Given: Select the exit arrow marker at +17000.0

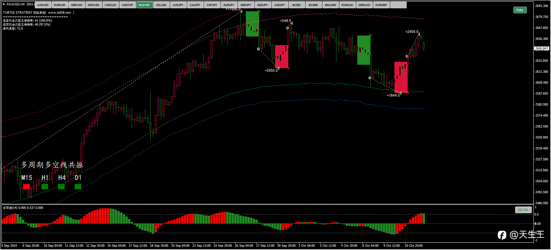Looking at the screenshot, I should coord(241,12).
